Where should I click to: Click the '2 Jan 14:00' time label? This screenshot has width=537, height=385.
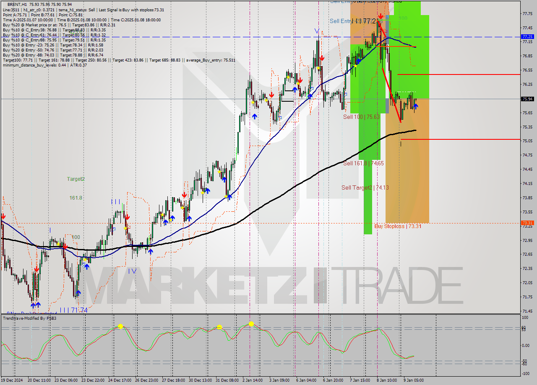pyautogui.click(x=253, y=380)
